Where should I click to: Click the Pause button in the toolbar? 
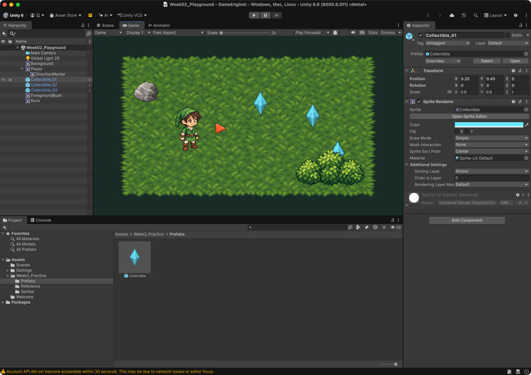(265, 15)
